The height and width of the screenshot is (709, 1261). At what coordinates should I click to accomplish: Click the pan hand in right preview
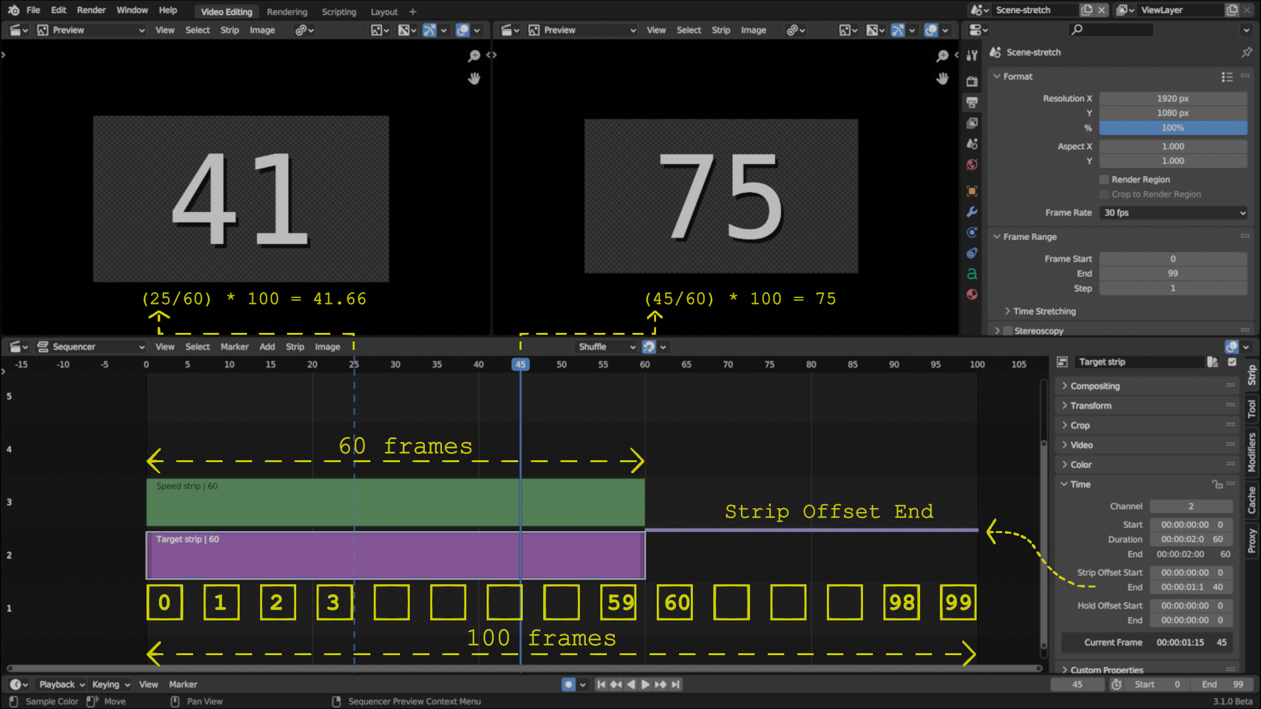tap(942, 79)
